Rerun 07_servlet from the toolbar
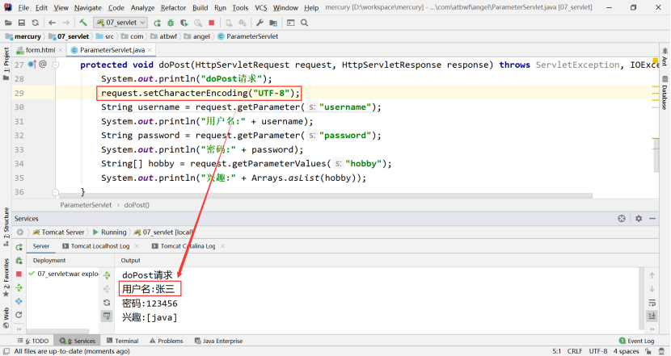Viewport: 671px width, 356px height. 158,23
